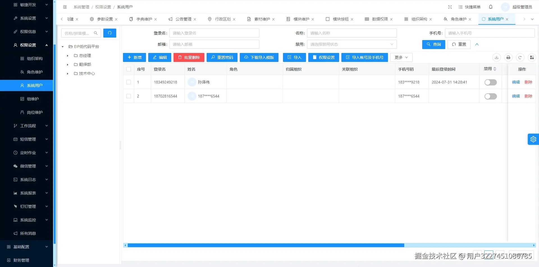Screen dimensions: 539x267
Task: Select the row for user 18702816544
Action: coord(129,96)
